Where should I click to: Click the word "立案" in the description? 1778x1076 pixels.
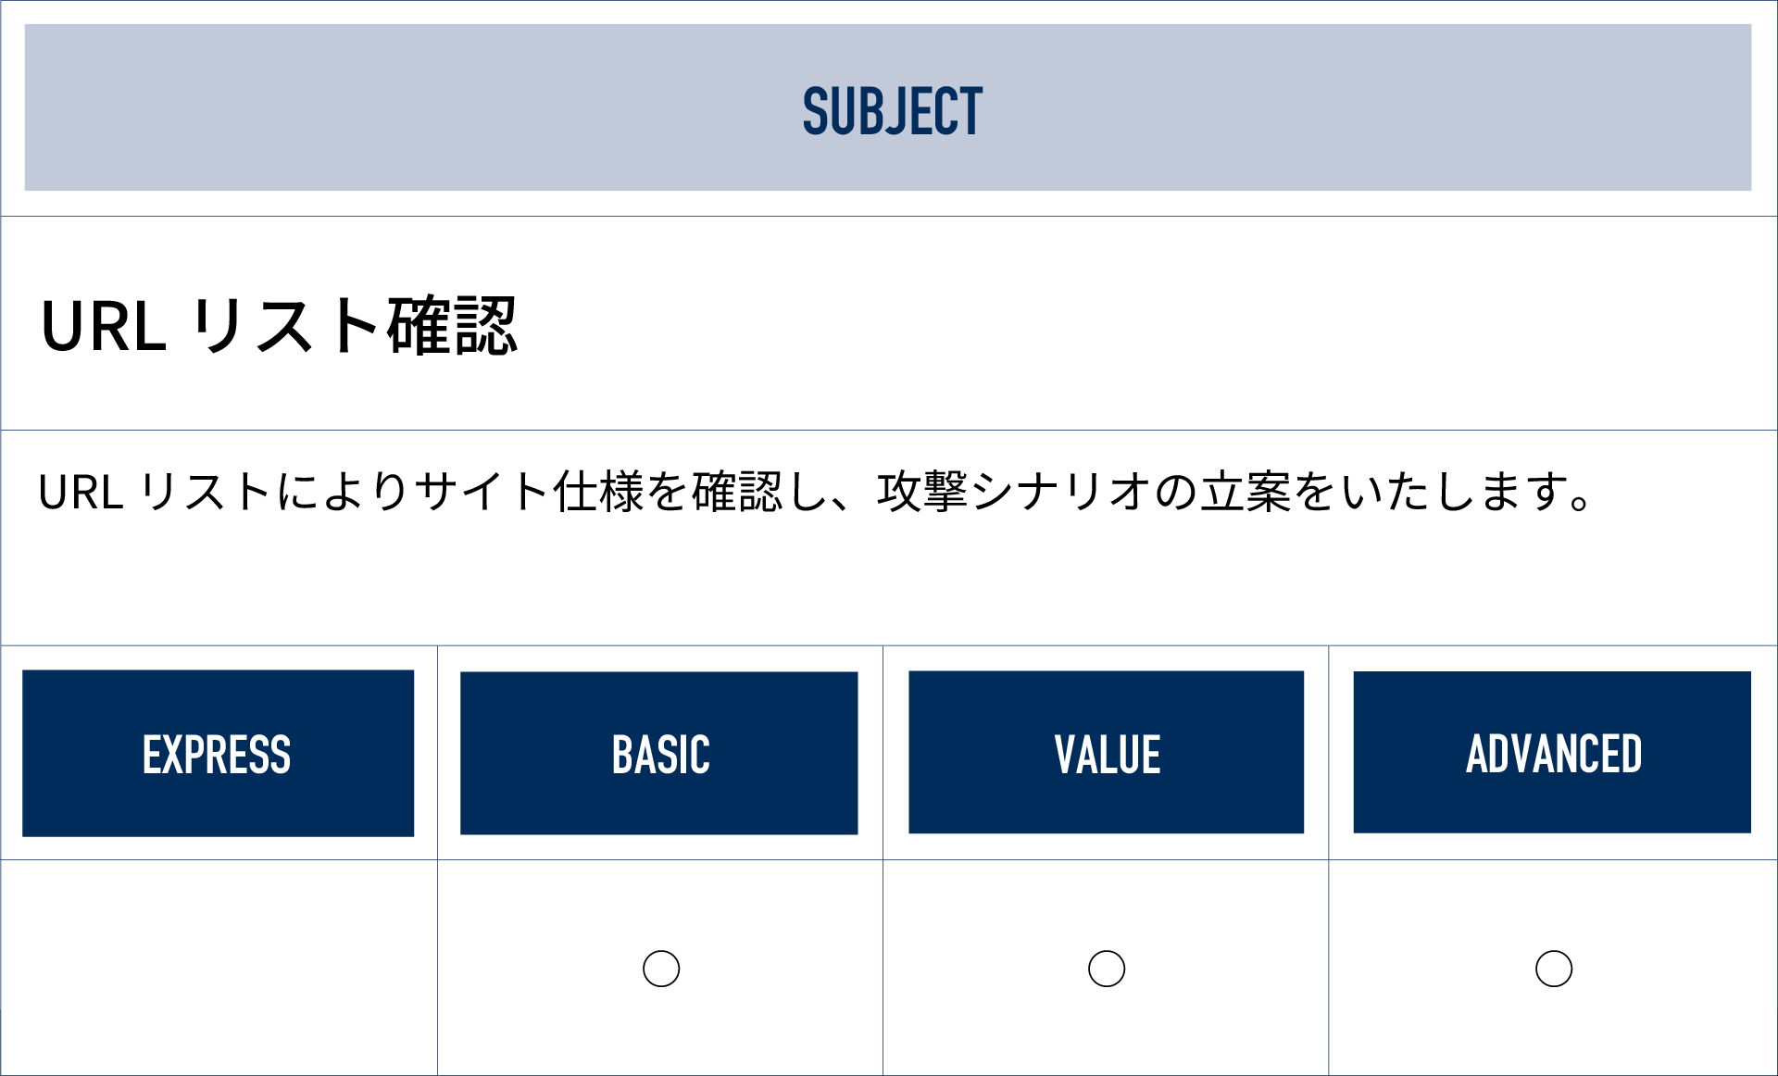pos(1246,492)
